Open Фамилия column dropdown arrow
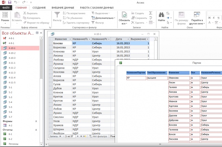The image size is (222, 147). coord(70,39)
